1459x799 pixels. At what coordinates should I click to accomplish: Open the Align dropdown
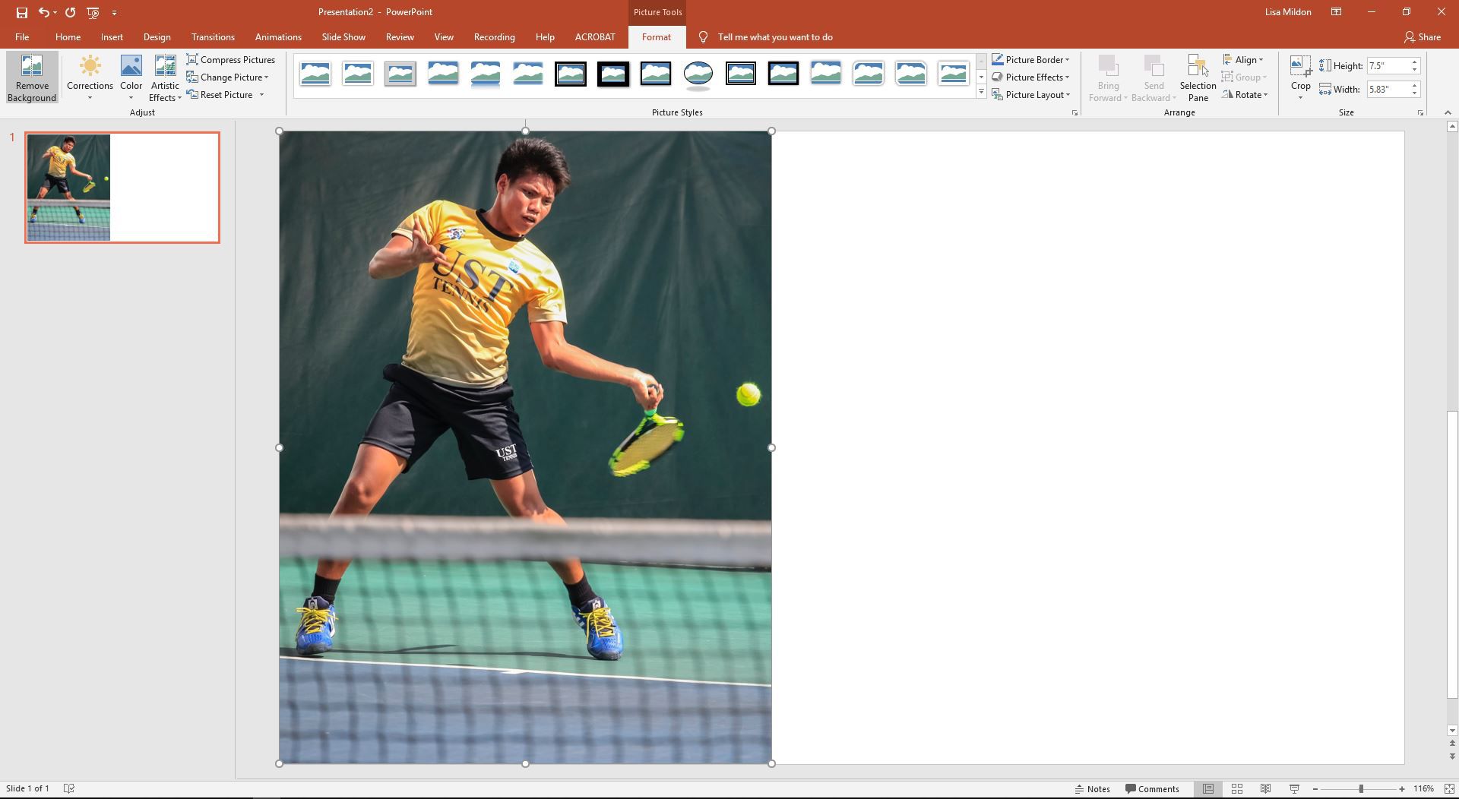pyautogui.click(x=1243, y=59)
